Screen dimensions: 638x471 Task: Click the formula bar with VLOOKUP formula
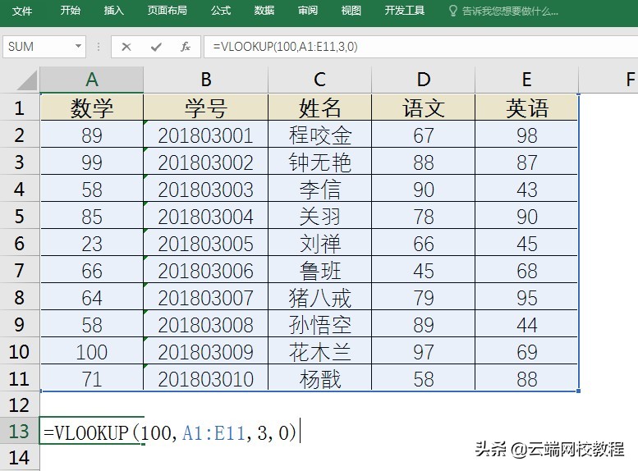(420, 47)
